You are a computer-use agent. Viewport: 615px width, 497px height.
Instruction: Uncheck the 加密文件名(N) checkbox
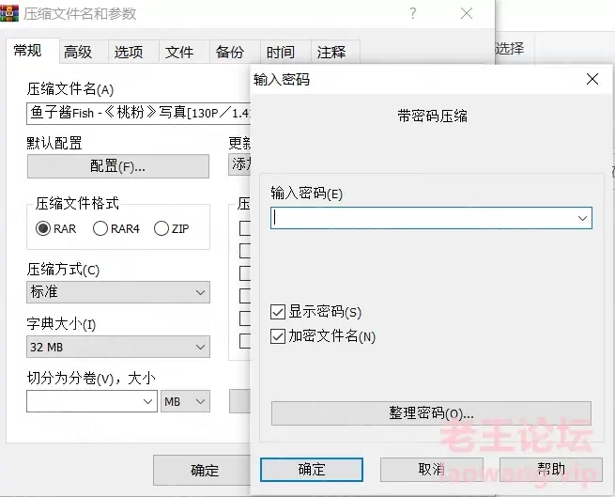(278, 336)
